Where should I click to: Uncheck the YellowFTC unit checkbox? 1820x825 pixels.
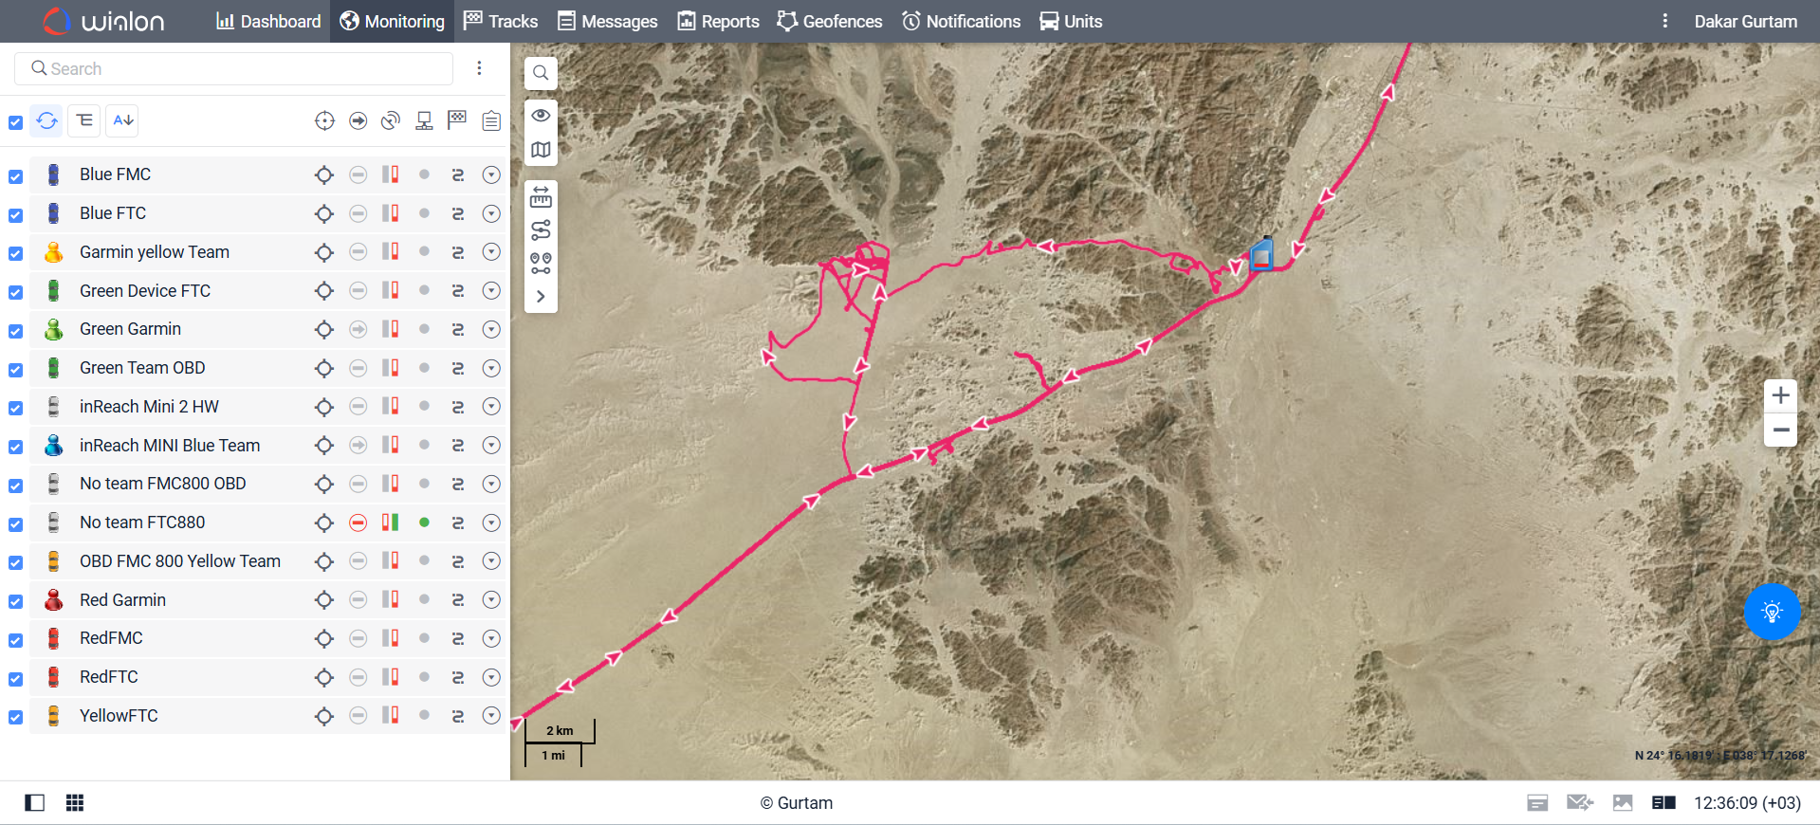pyautogui.click(x=15, y=717)
